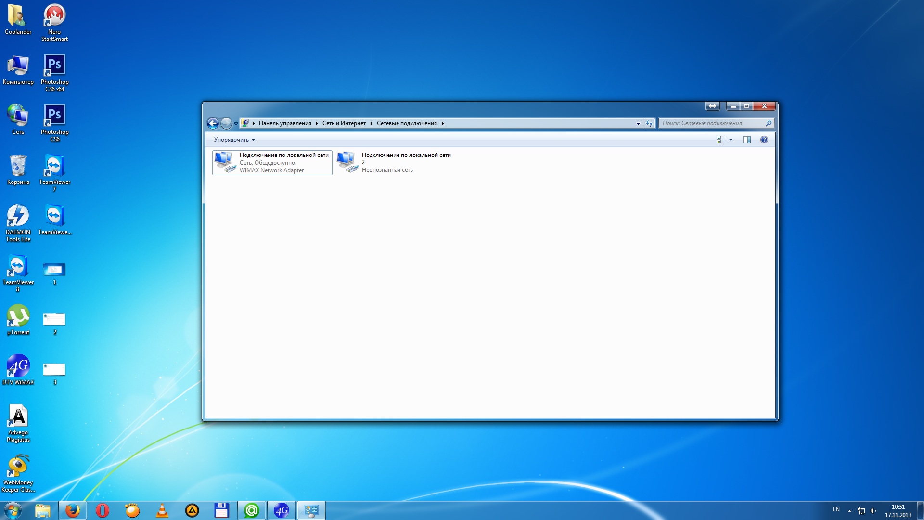Click the refresh address bar icon
Image resolution: width=924 pixels, height=520 pixels.
pos(649,123)
